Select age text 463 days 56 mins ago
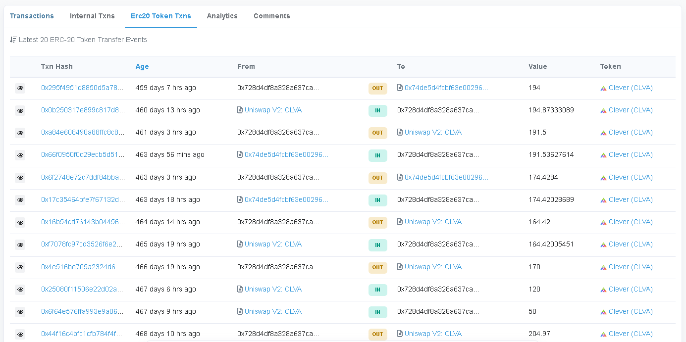The width and height of the screenshot is (686, 342). click(x=170, y=154)
